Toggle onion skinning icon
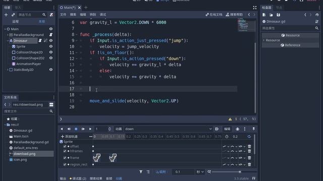The image size is (323, 181). coord(238,129)
